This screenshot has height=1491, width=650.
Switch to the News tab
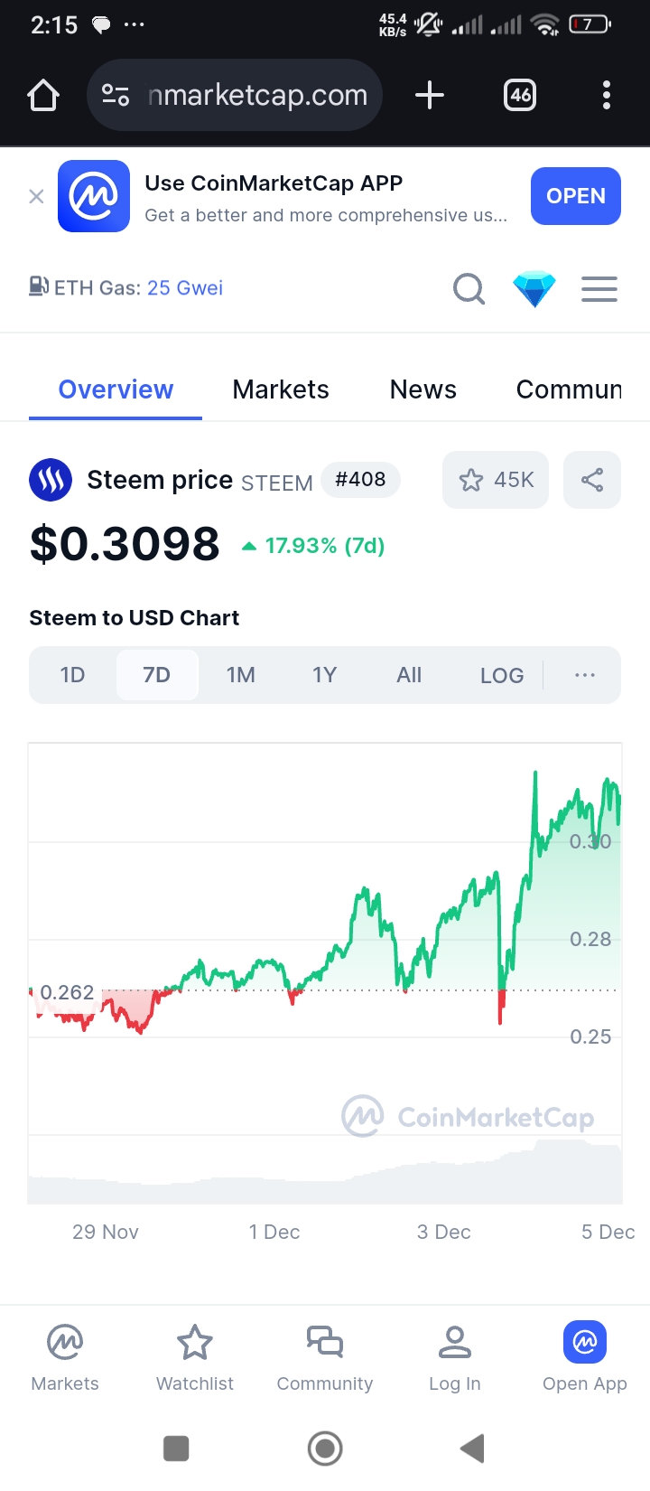click(x=422, y=389)
